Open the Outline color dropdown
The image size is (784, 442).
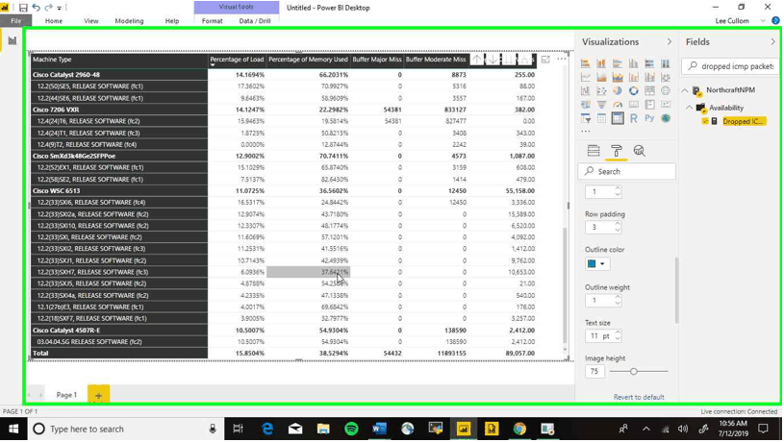point(602,263)
